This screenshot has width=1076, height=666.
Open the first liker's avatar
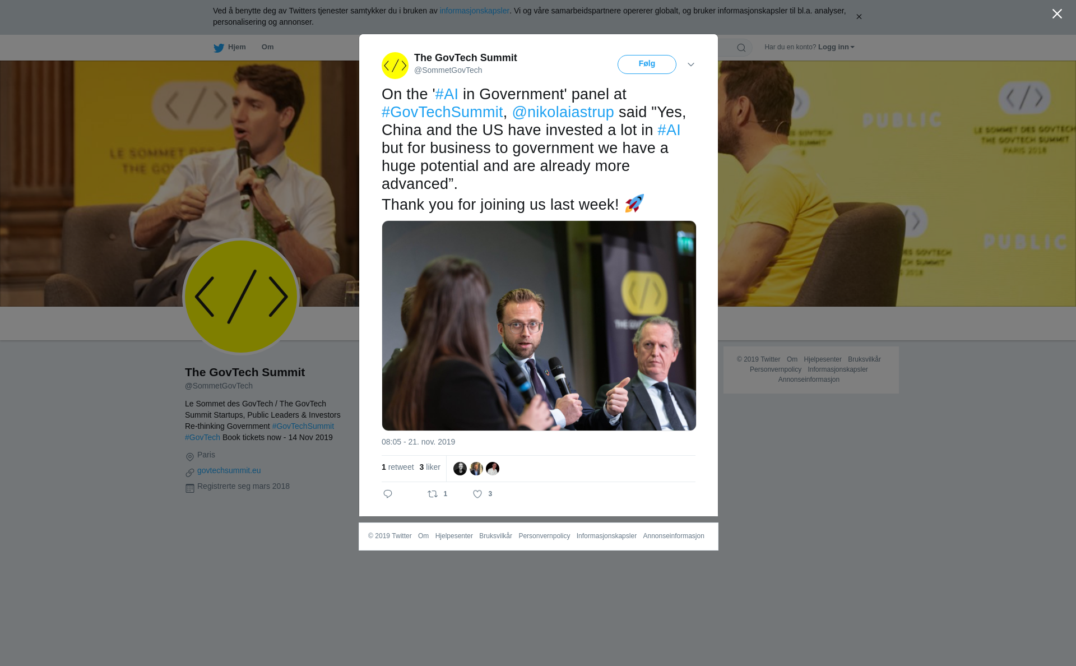tap(460, 469)
